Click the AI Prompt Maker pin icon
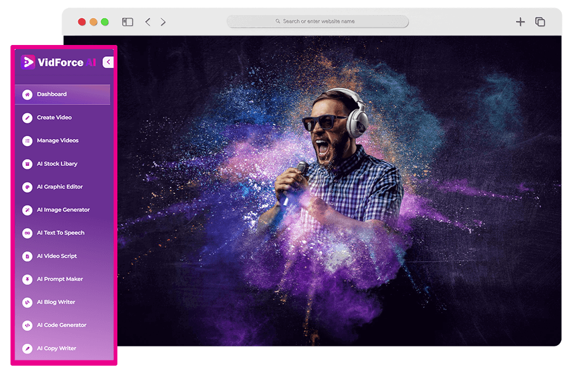The image size is (570, 375). coord(27,279)
